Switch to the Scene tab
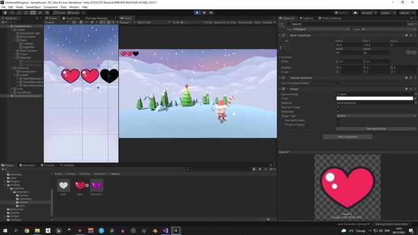Viewport: 418px width, 235px height. click(52, 18)
